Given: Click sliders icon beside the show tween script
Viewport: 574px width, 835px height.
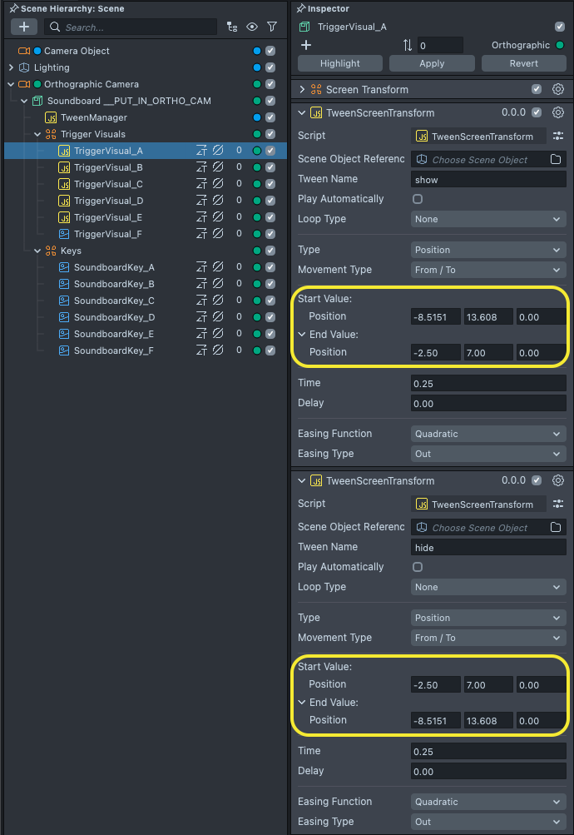Looking at the screenshot, I should (x=558, y=136).
